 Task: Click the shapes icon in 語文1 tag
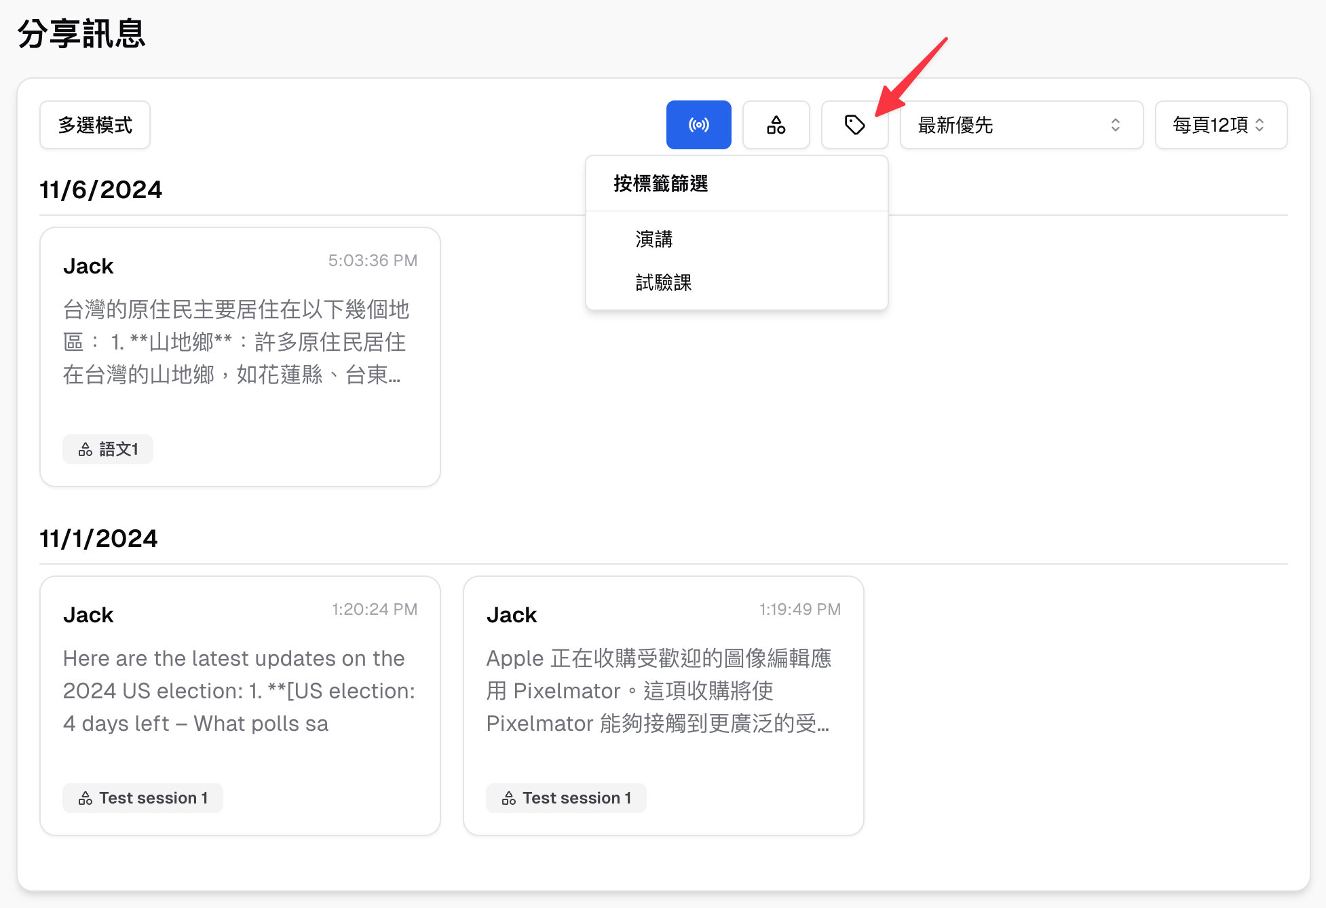coord(86,449)
